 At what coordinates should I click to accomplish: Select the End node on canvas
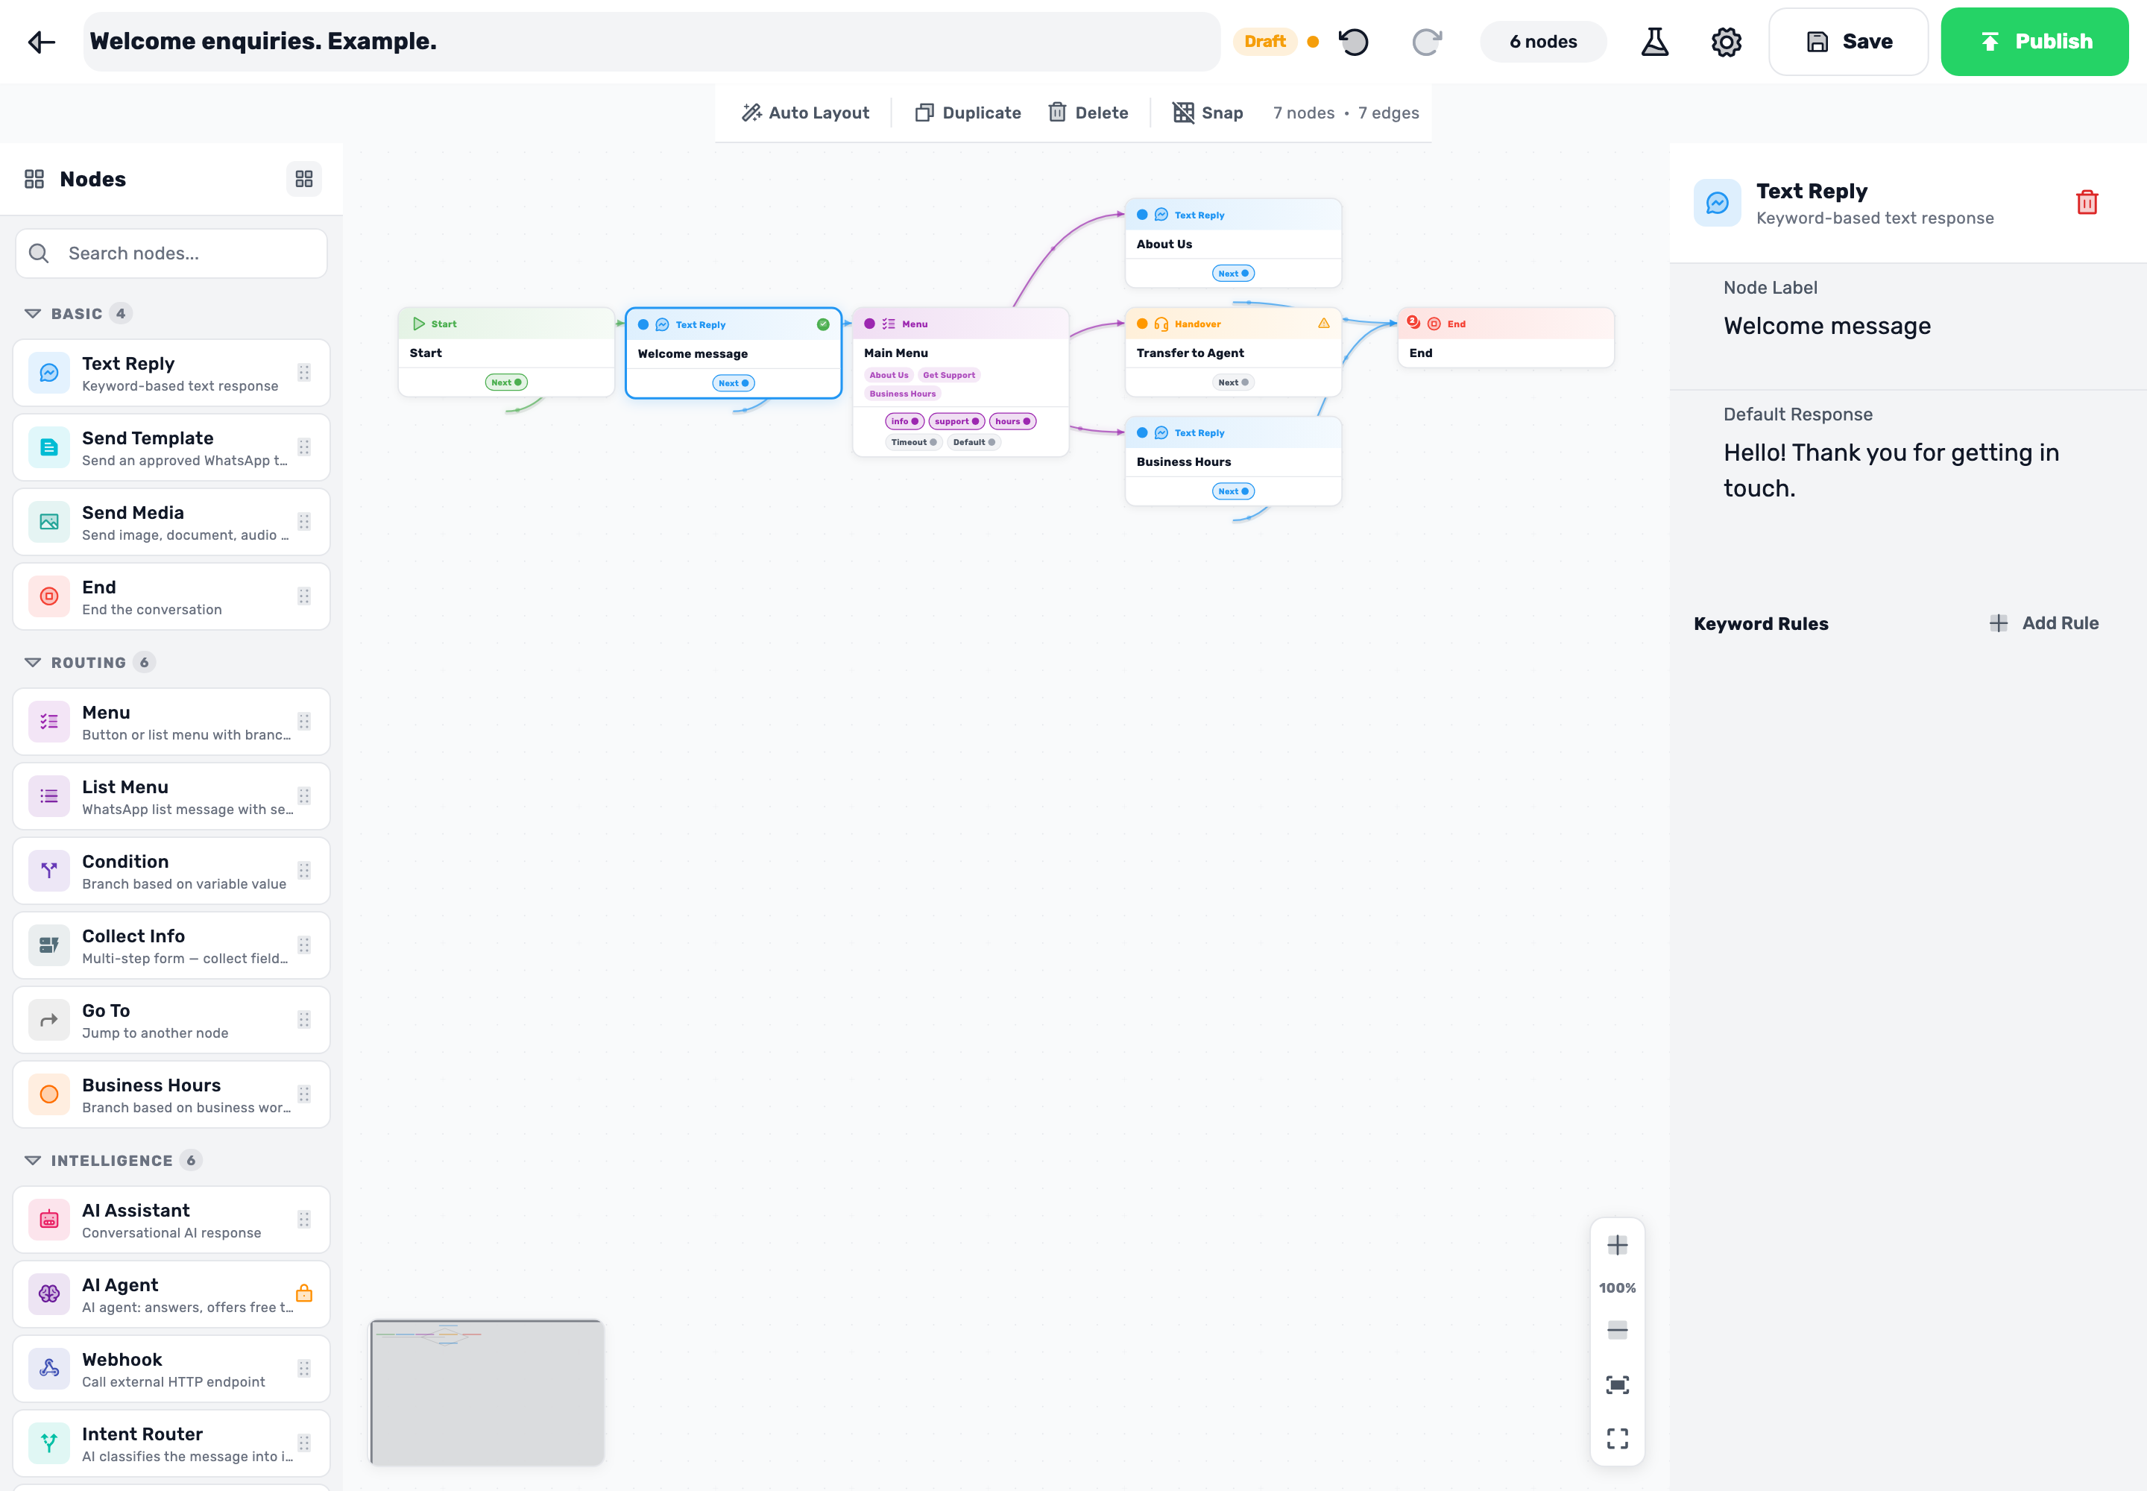coord(1505,338)
